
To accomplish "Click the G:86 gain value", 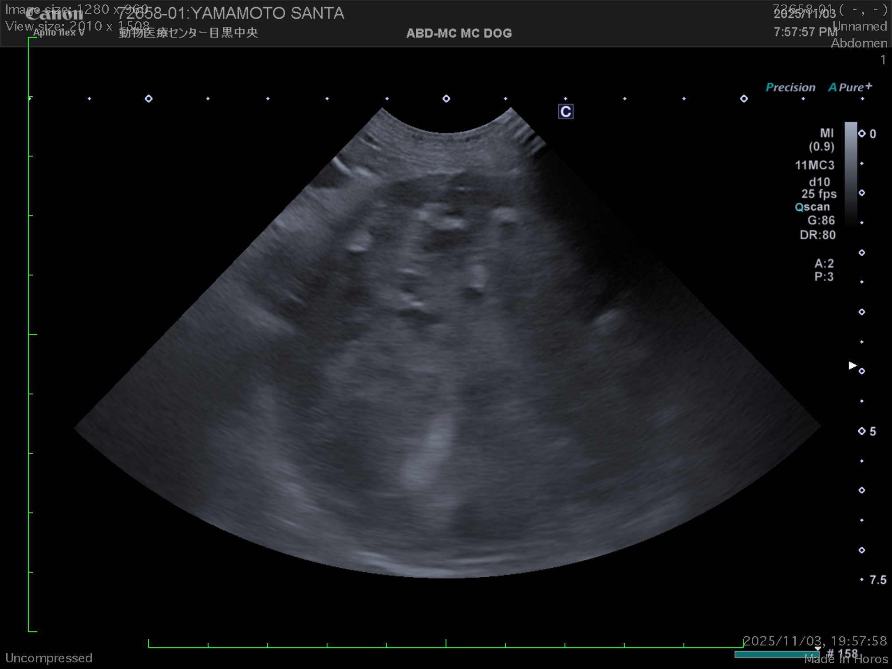I will 821,220.
